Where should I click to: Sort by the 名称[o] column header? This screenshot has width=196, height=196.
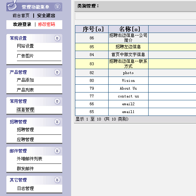pos(129,29)
